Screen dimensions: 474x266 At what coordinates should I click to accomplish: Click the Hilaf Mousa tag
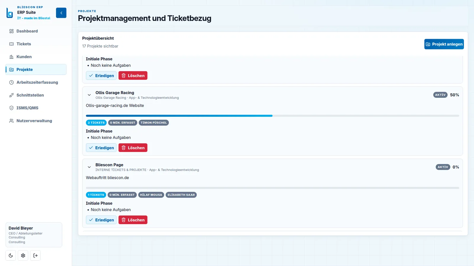click(151, 195)
